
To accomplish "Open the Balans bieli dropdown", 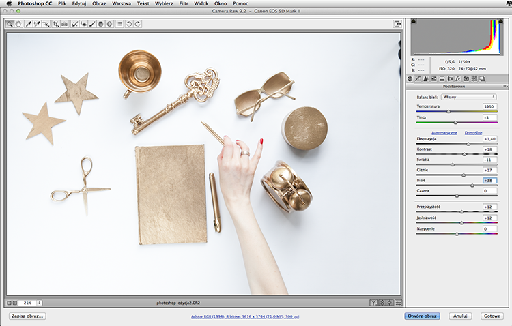I will pyautogui.click(x=468, y=97).
